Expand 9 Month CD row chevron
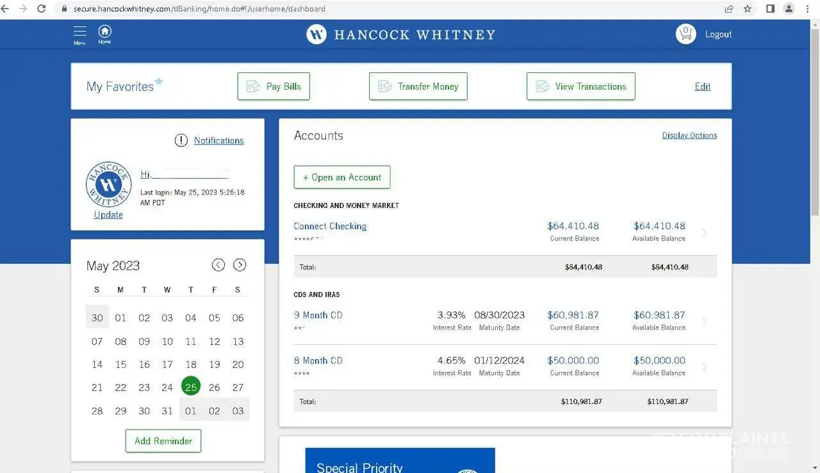 click(705, 321)
